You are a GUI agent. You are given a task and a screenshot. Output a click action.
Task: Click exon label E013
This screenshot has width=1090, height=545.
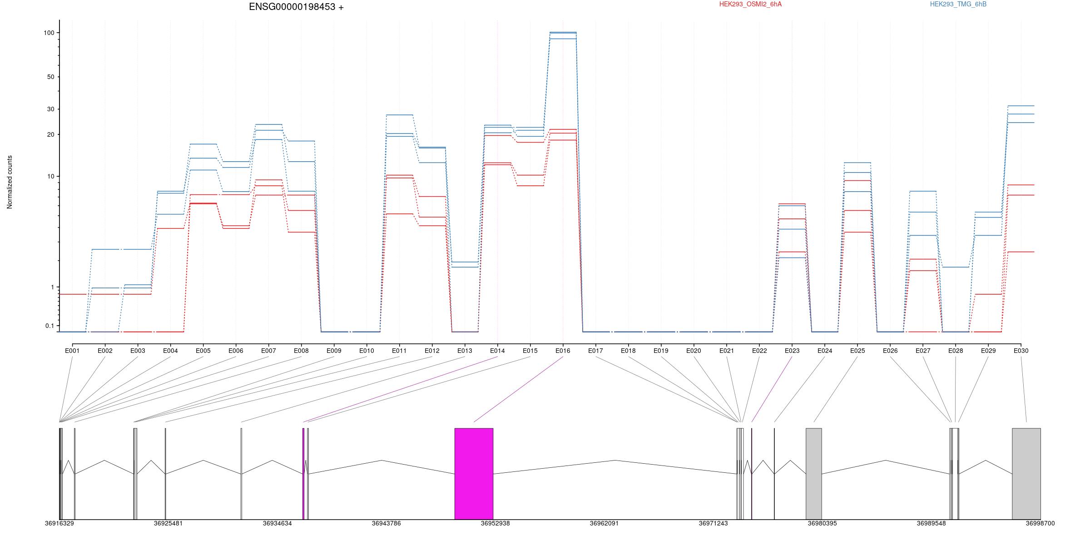(x=465, y=351)
